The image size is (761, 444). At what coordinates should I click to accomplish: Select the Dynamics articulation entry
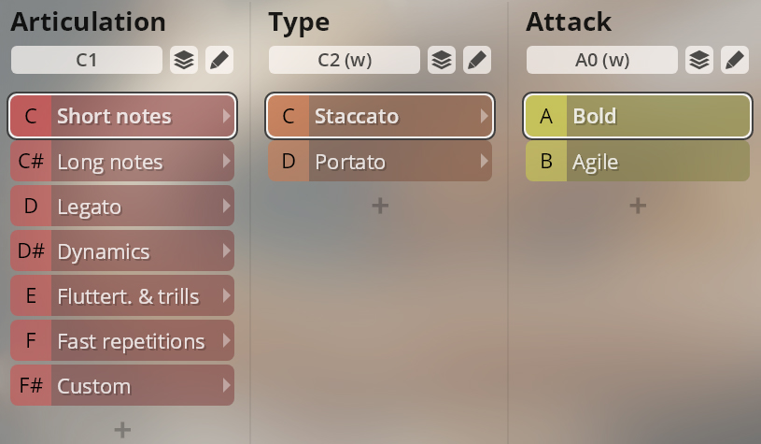(x=122, y=251)
